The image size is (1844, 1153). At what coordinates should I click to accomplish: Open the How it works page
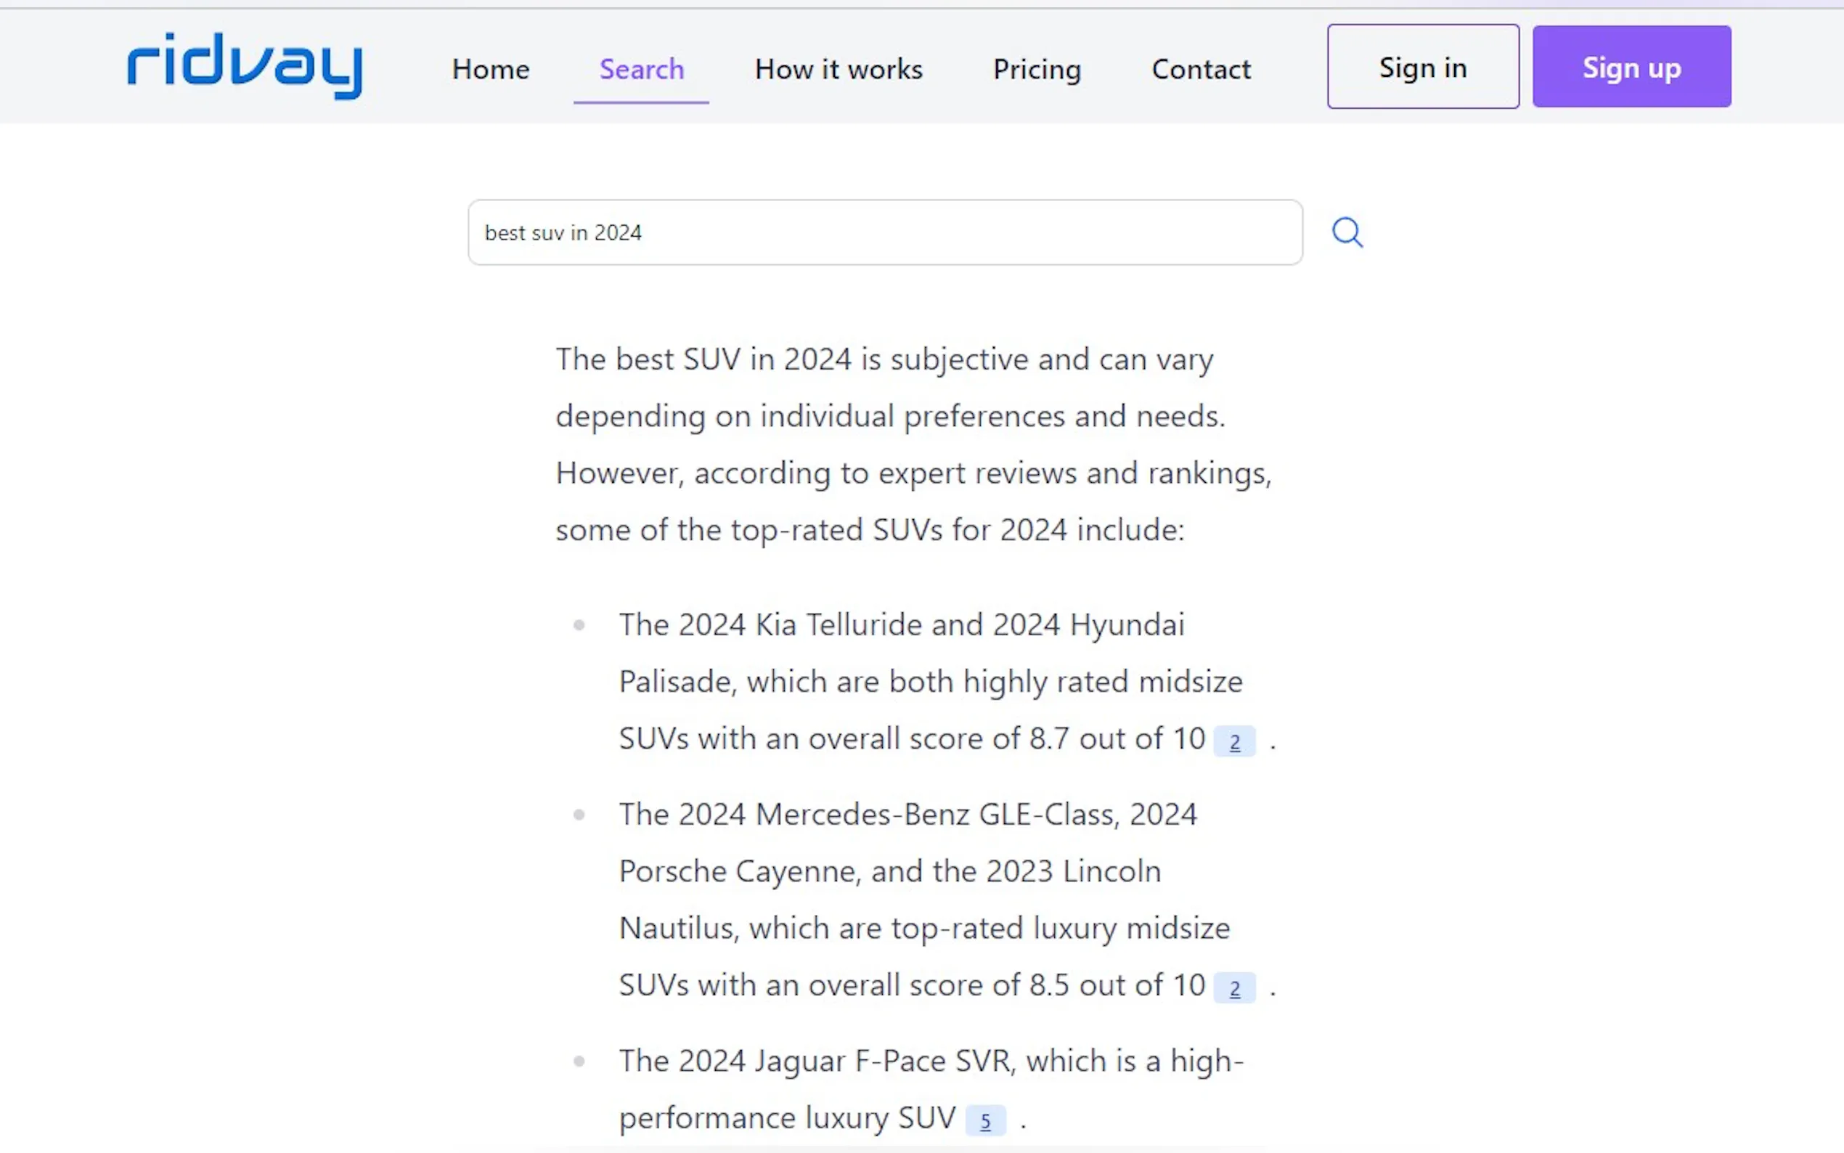pyautogui.click(x=839, y=70)
